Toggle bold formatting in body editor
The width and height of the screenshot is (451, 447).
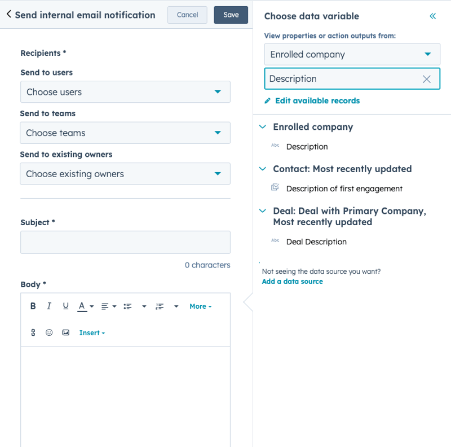[33, 306]
